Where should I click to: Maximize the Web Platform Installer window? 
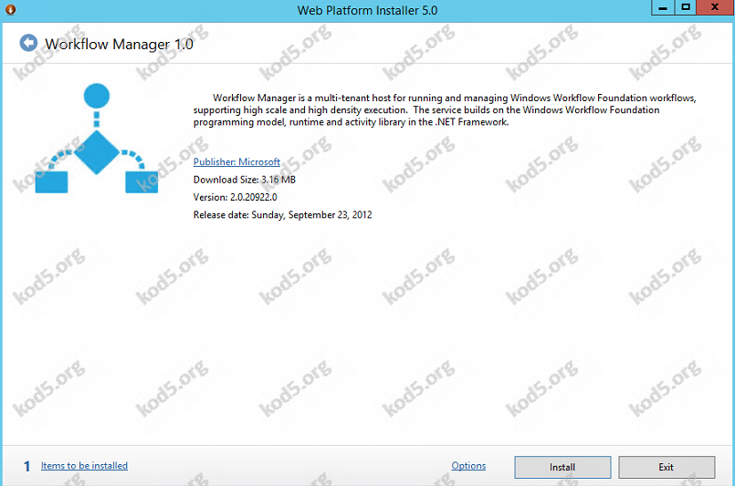pos(686,7)
